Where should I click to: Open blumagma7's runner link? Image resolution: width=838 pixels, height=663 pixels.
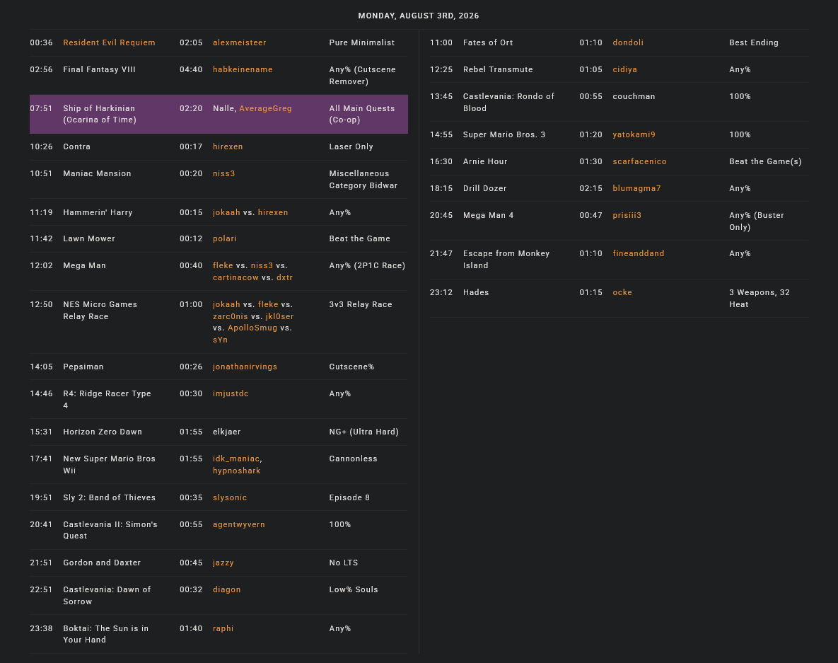636,189
